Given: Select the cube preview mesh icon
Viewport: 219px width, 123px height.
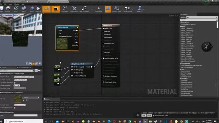Looking at the screenshot, I should pyautogui.click(x=37, y=64).
